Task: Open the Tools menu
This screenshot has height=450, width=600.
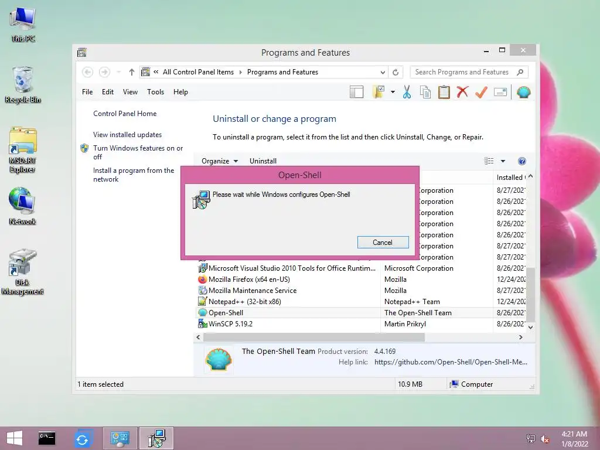Action: [155, 92]
